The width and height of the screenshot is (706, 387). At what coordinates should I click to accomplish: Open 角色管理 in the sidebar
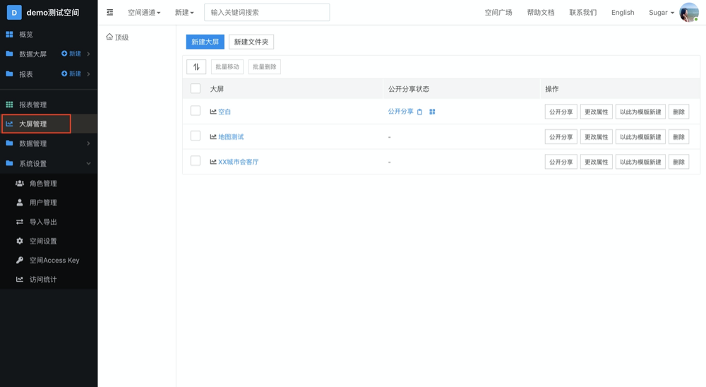click(x=43, y=184)
